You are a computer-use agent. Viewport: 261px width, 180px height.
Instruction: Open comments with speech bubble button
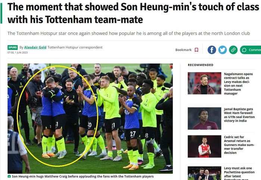coord(251,50)
